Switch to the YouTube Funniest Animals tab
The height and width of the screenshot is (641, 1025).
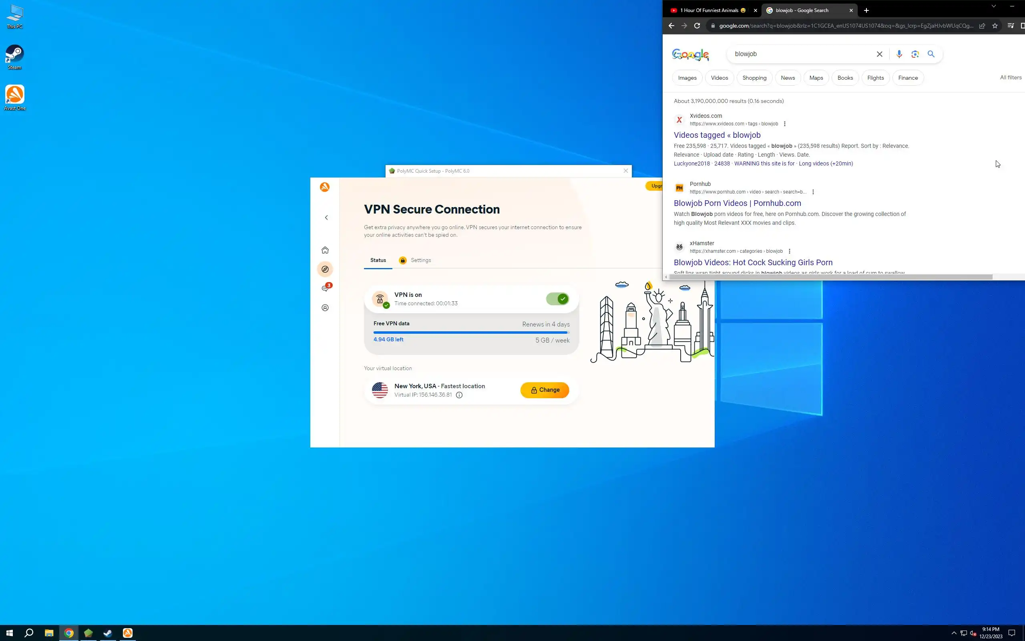tap(711, 10)
